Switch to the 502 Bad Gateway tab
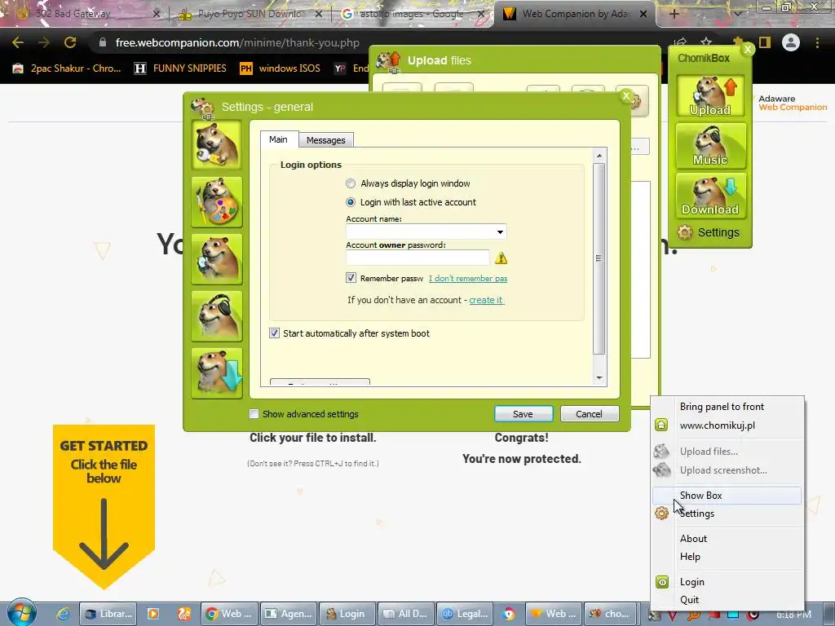This screenshot has width=835, height=626. tap(88, 14)
